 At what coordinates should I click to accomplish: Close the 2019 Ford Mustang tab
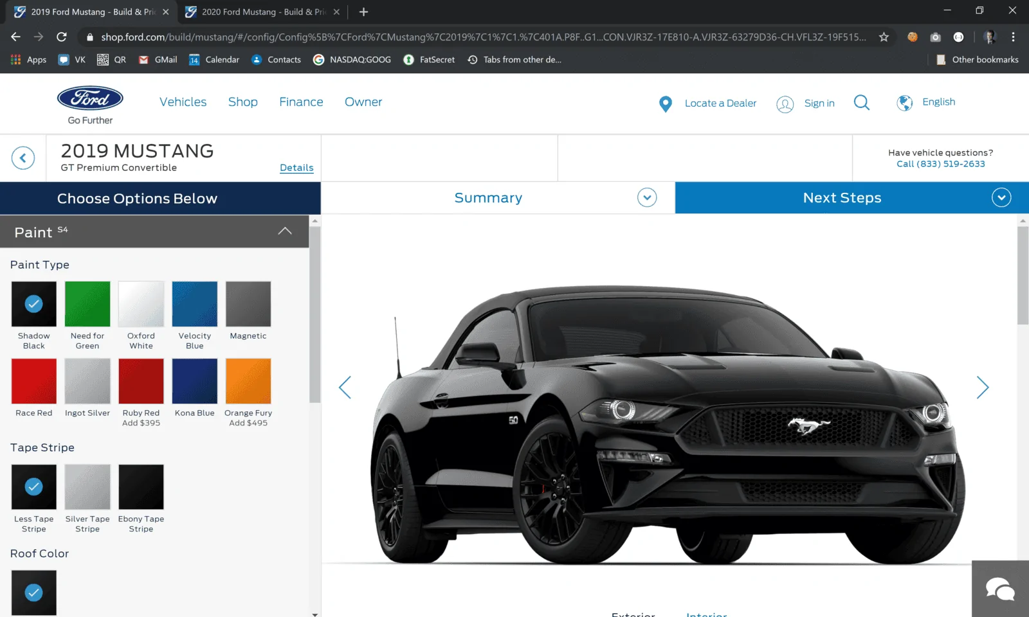[x=166, y=12]
